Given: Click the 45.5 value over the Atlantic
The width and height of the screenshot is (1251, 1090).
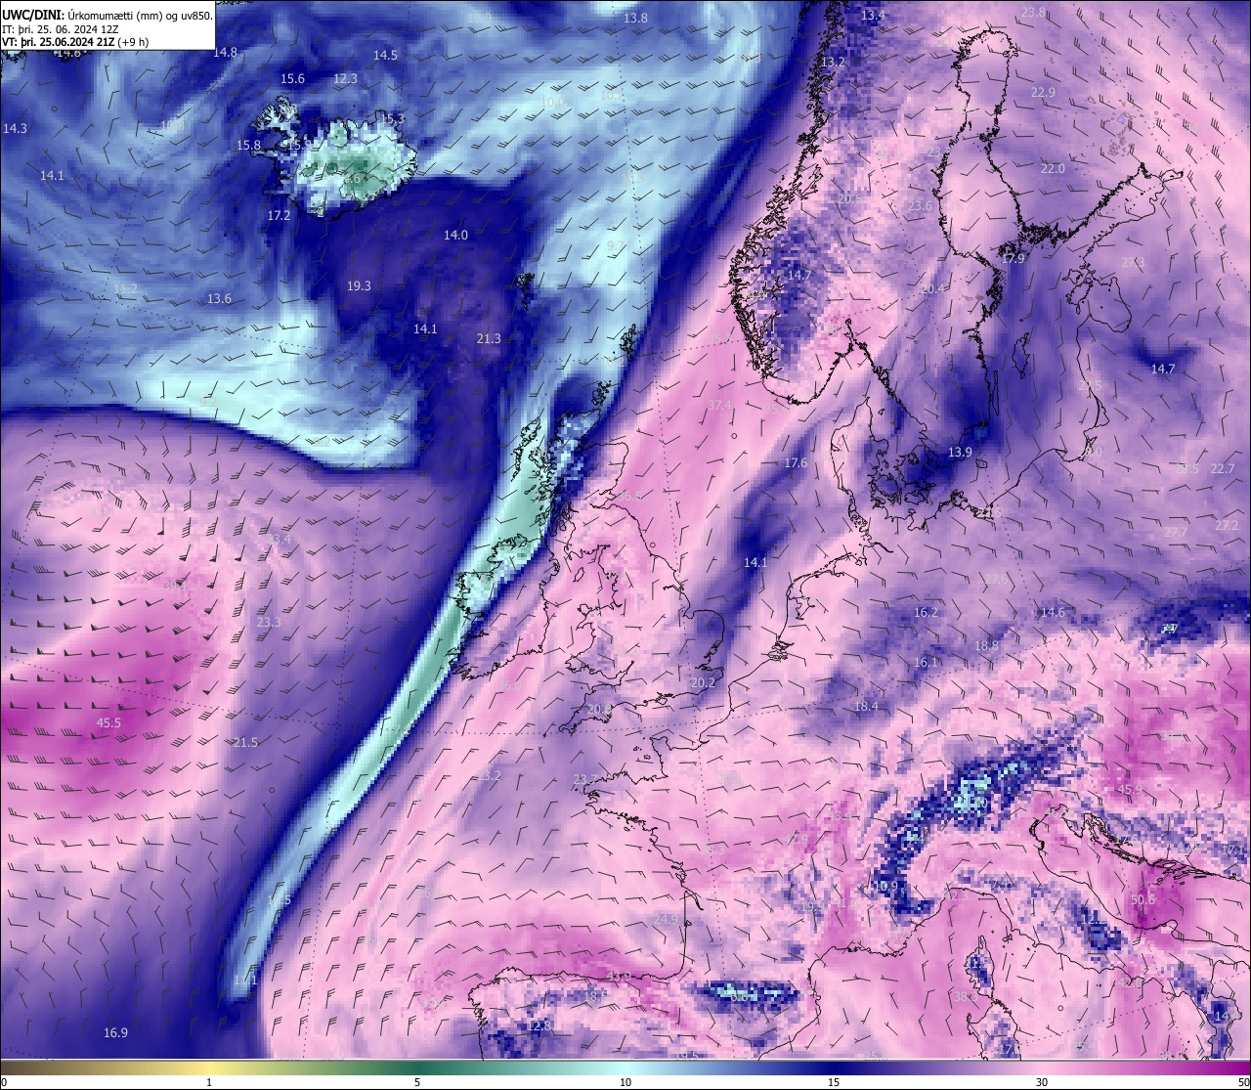Looking at the screenshot, I should click(x=108, y=723).
